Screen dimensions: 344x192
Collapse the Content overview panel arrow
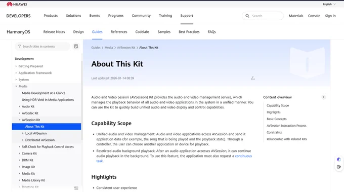click(x=323, y=97)
